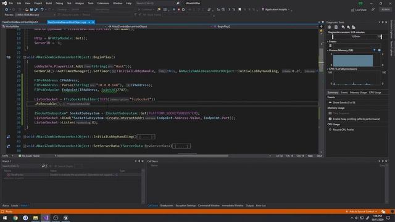The width and height of the screenshot is (395, 222).
Task: Switch to the CPU Usage tab
Action: pos(375,92)
